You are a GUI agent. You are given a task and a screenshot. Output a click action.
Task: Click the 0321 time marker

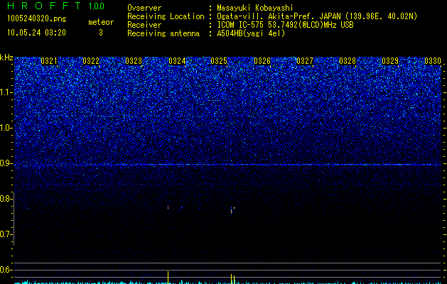(x=49, y=61)
